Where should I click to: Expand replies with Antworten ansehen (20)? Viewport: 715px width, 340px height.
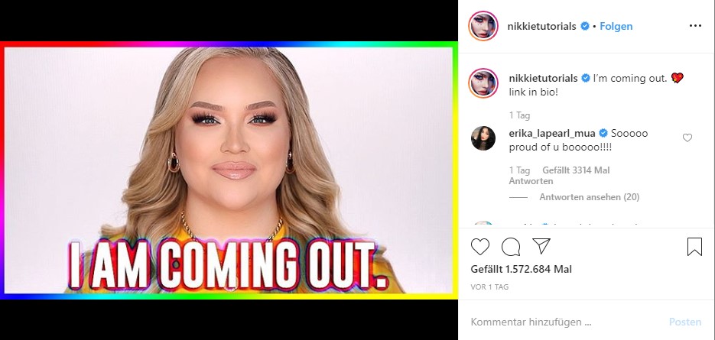point(589,197)
